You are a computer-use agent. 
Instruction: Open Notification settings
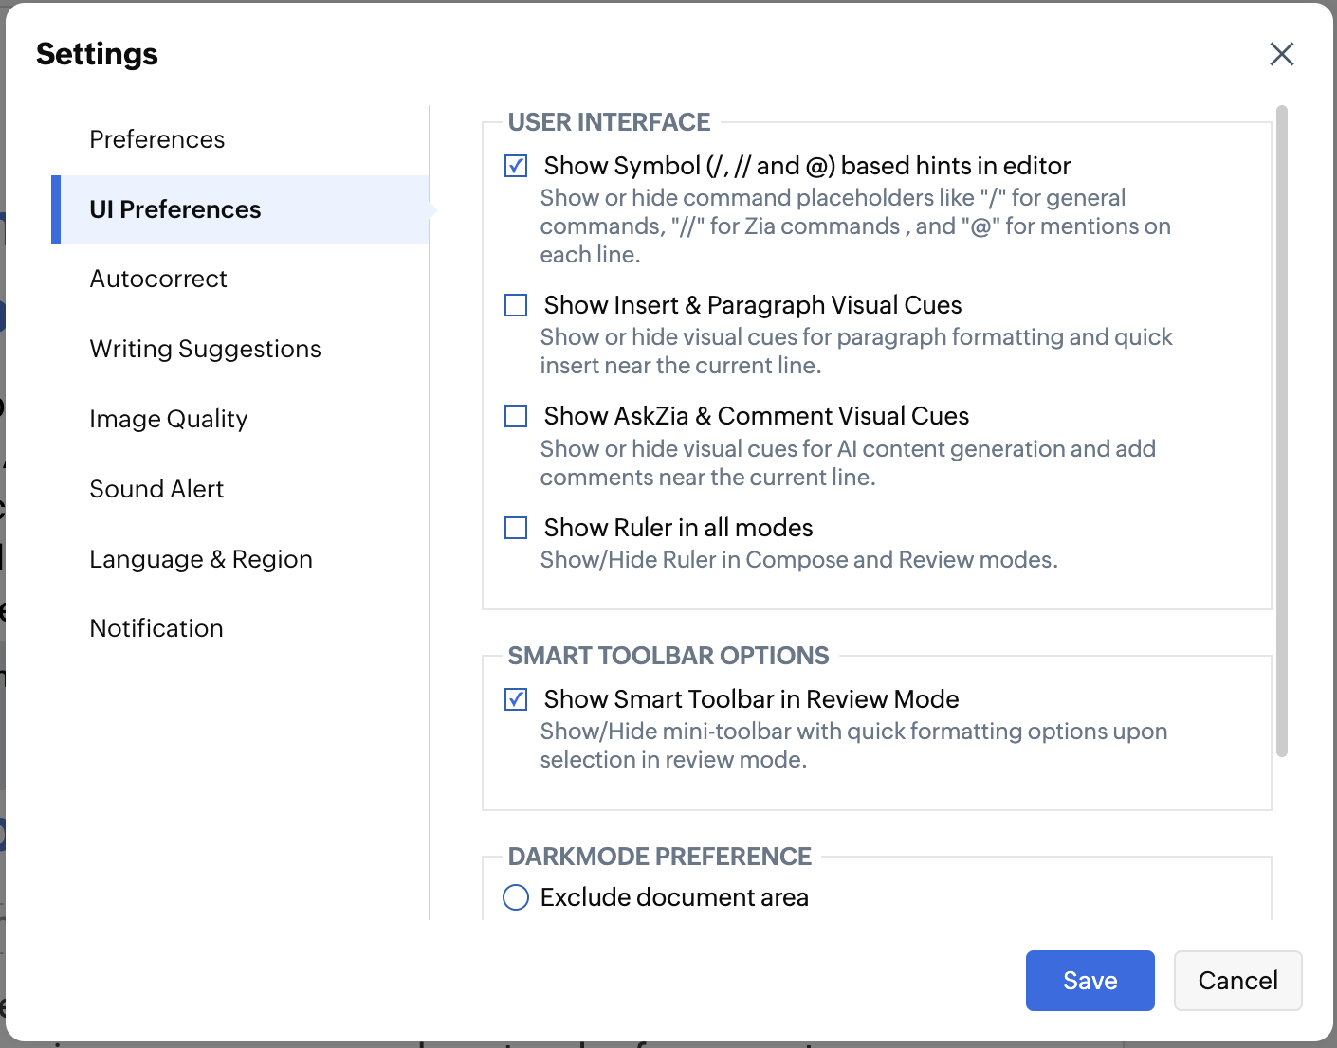(156, 628)
